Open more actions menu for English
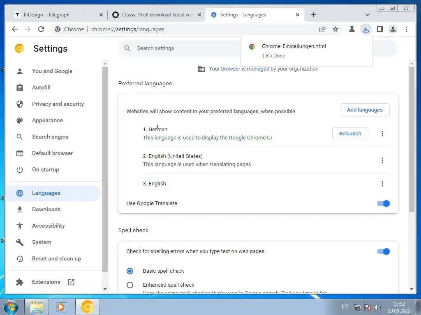421x315 pixels. [382, 184]
